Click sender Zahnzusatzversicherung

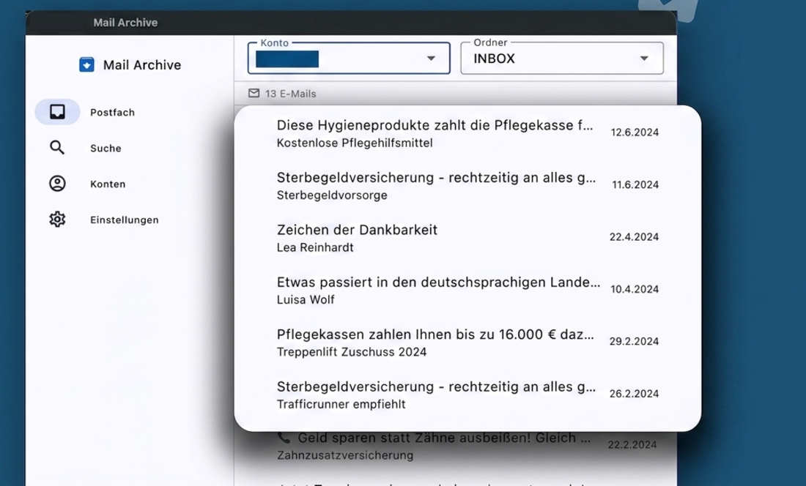(345, 456)
